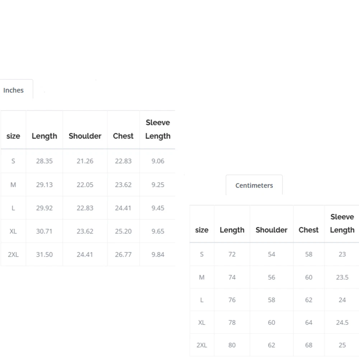Viewport: 359px width, 359px height.
Task: Click the 76 length value
Action: pyautogui.click(x=232, y=300)
